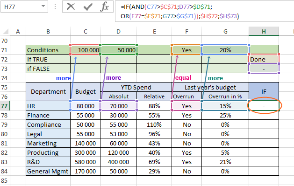Click cell with 100 000 condition

(86, 50)
